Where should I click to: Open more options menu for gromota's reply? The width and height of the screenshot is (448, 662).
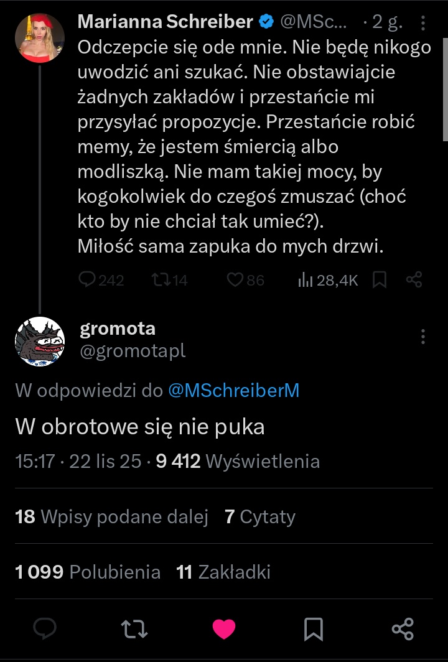coord(423,337)
